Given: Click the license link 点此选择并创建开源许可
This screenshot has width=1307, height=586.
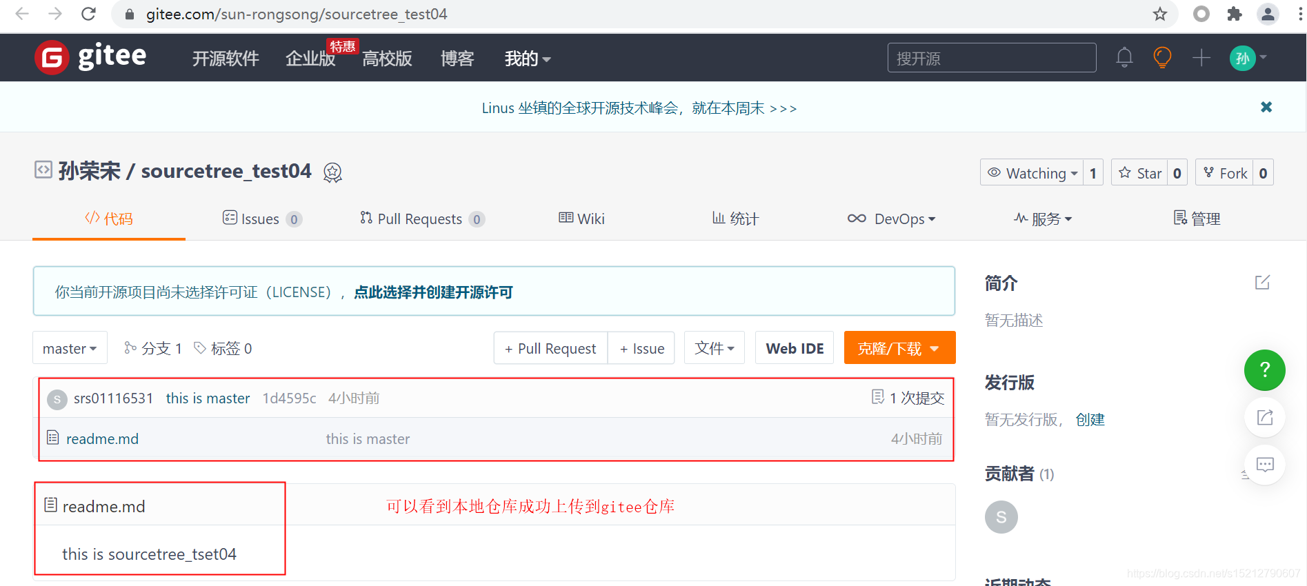Looking at the screenshot, I should tap(433, 292).
